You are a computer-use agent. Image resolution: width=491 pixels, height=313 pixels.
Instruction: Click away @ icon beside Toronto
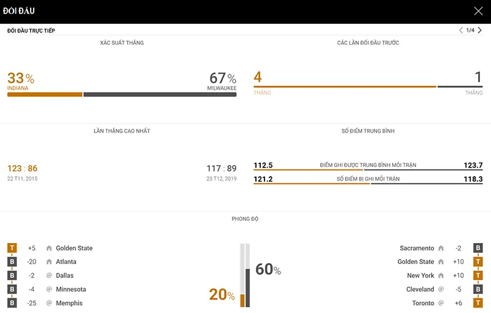441,303
